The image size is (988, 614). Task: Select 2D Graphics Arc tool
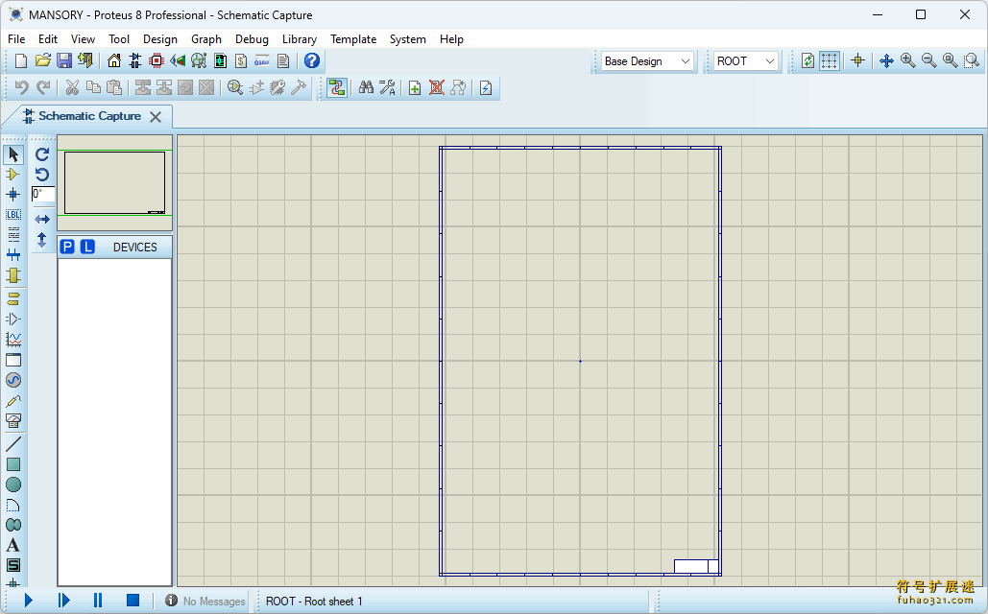click(13, 505)
